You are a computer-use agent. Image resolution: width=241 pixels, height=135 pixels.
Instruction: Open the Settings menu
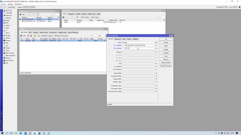point(10,4)
